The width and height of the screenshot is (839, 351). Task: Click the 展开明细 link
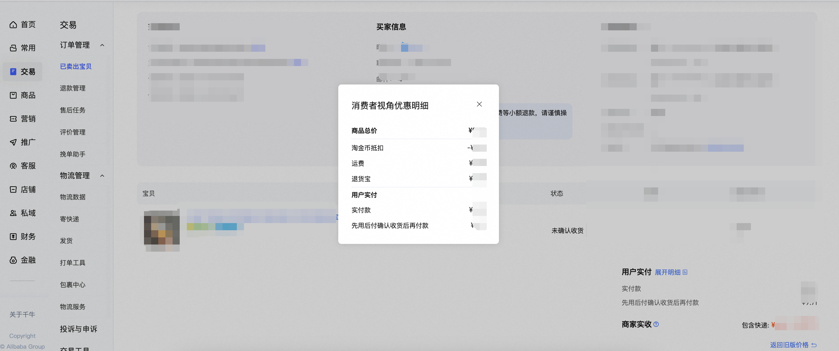click(667, 272)
